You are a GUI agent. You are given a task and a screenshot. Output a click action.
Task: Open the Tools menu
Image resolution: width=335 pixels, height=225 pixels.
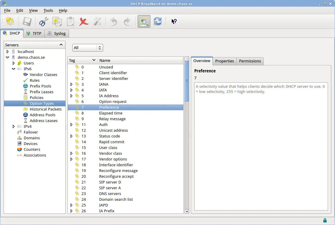tap(48, 10)
